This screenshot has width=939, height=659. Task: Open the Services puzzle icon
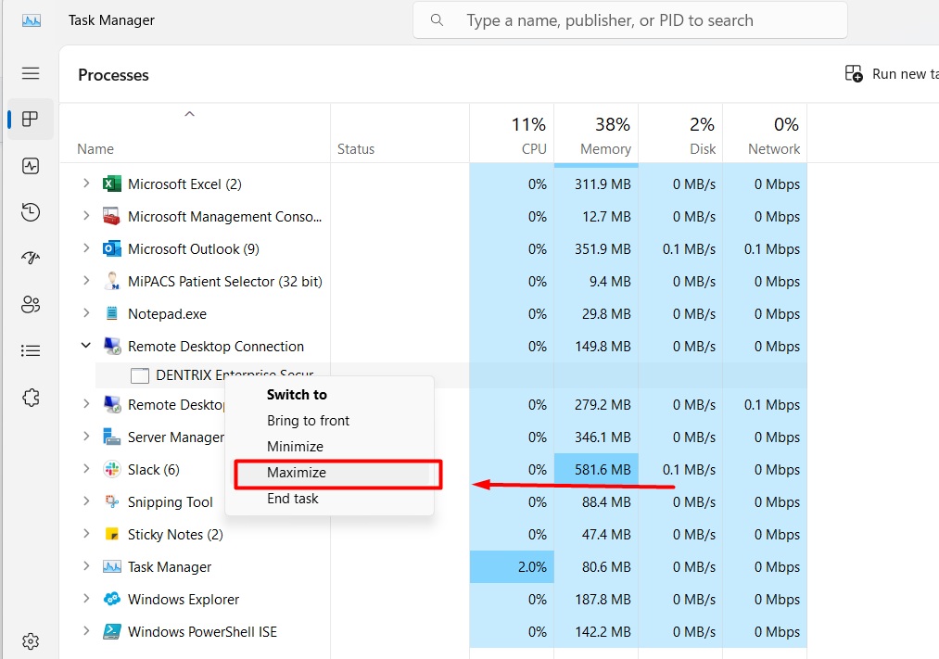pos(31,398)
